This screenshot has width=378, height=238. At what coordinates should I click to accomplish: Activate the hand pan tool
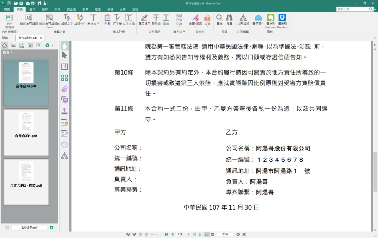tap(65, 46)
